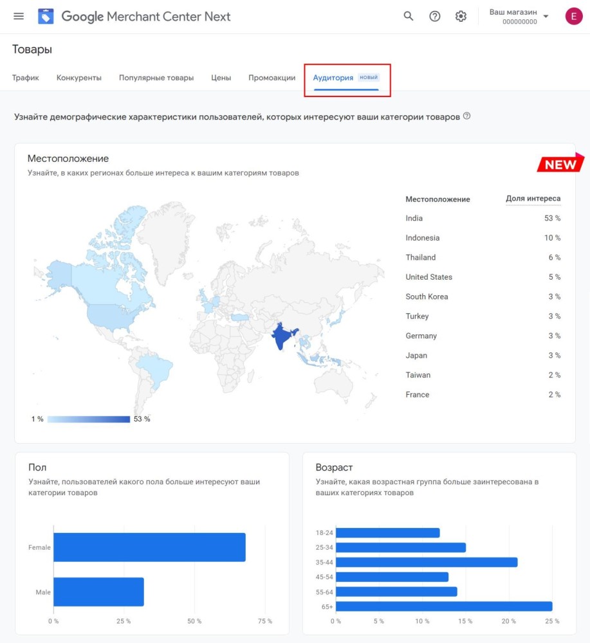Screen dimensions: 590x643
Task: Click the 65+ age group bar
Action: 444,606
